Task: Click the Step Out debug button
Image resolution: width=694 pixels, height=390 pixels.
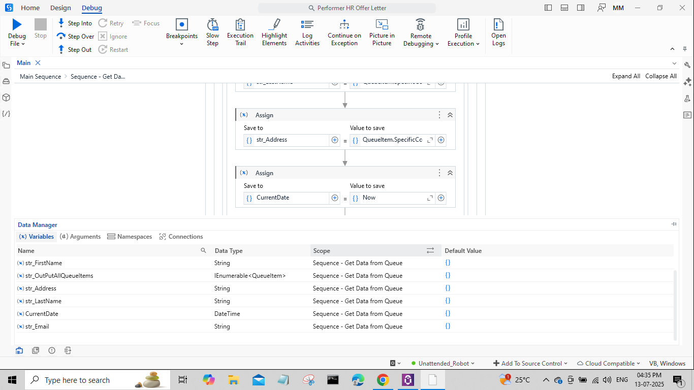Action: tap(75, 50)
